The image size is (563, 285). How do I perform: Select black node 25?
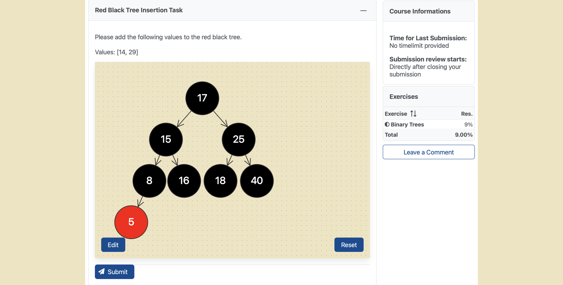tap(238, 139)
